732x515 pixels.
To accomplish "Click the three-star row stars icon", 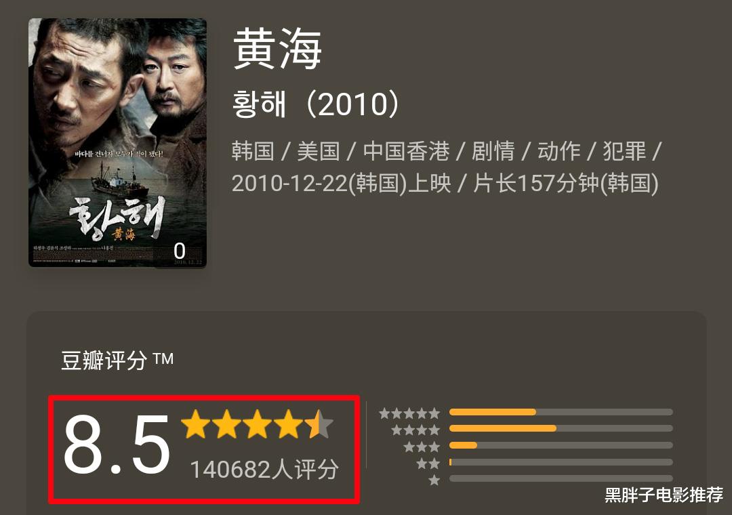I will coord(422,447).
